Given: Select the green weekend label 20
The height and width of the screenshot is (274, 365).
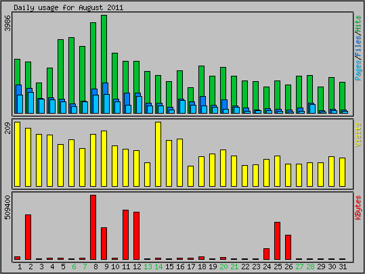Looking at the screenshot, I should (x=223, y=267).
